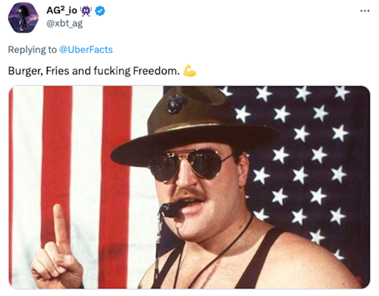Click the emblem on the campaign hat

point(175,104)
